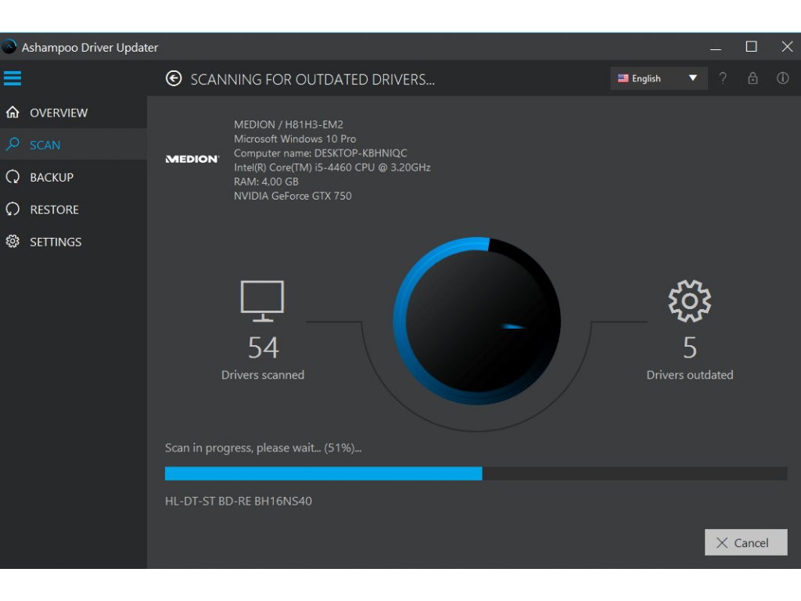Click the circular scan radar dial
This screenshot has height=601, width=801.
tap(476, 321)
